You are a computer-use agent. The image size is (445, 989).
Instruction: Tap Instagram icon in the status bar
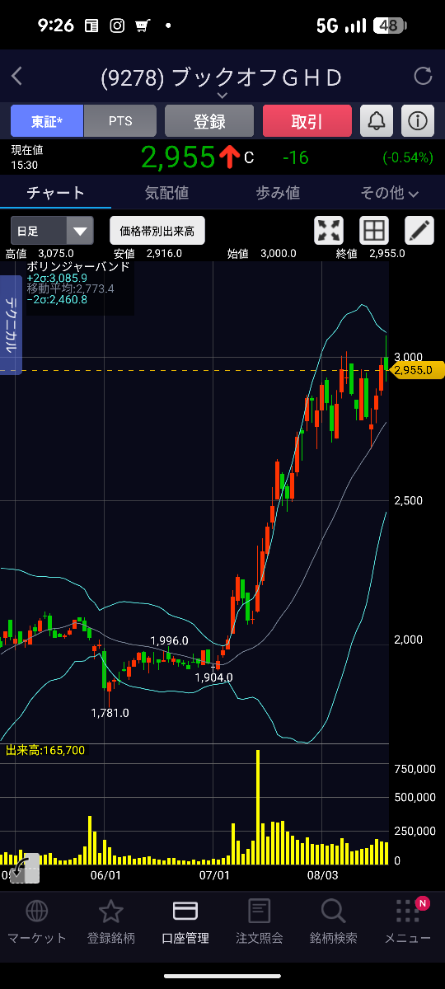117,26
